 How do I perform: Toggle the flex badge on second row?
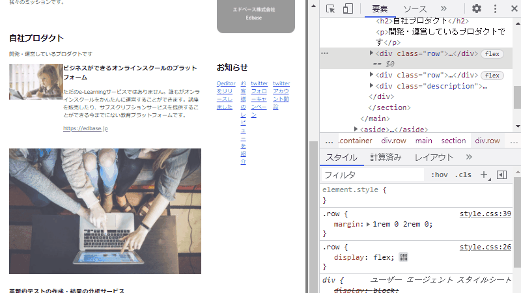click(x=492, y=76)
